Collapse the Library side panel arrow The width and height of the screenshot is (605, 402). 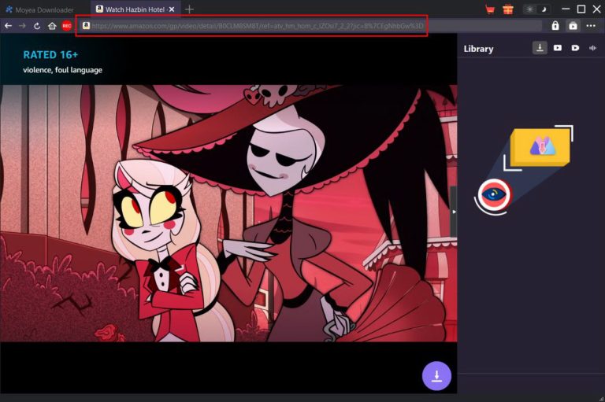coord(453,212)
